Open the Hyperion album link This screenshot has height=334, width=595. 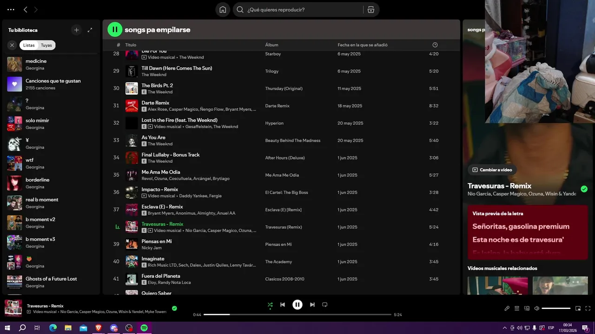274,123
